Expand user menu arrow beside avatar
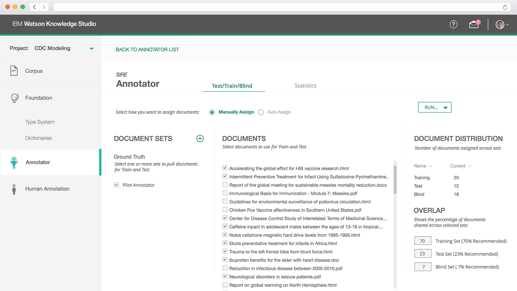The width and height of the screenshot is (517, 291). [507, 25]
